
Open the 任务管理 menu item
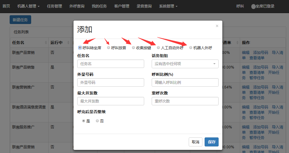click(x=54, y=6)
